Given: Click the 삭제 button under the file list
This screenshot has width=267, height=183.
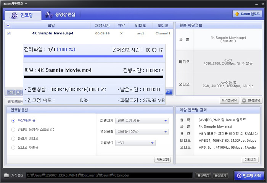Looking at the screenshot, I should coord(11,92).
